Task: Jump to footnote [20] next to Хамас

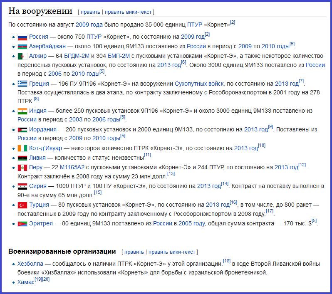Action: [46, 279]
